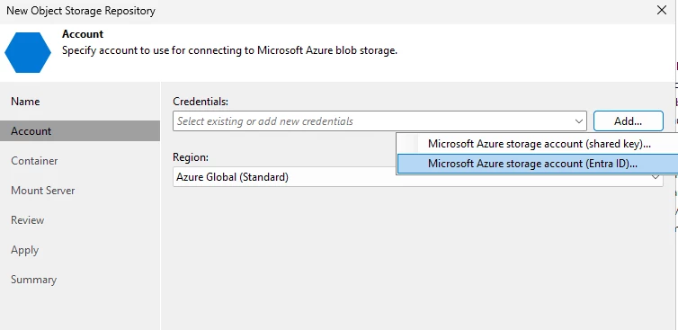Image resolution: width=678 pixels, height=330 pixels.
Task: Select the Apply step in the sidebar
Action: [24, 250]
